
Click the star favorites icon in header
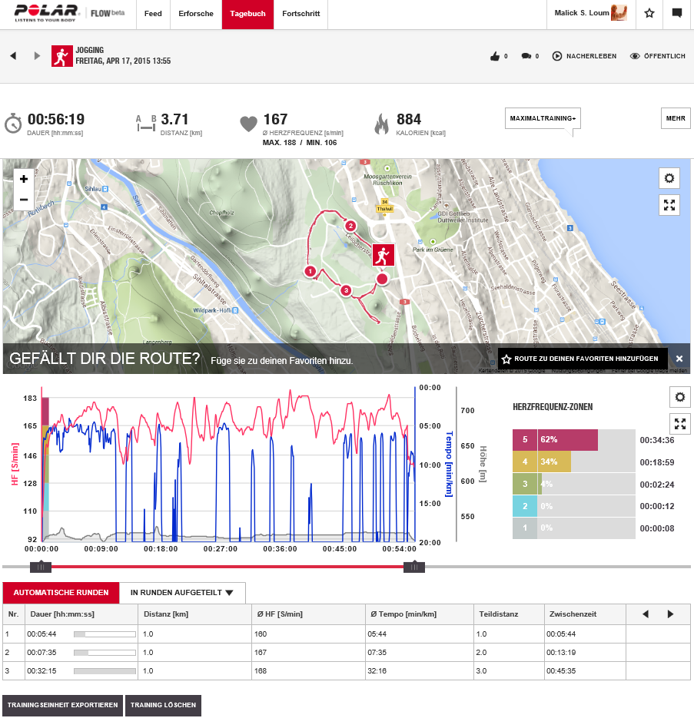(649, 13)
